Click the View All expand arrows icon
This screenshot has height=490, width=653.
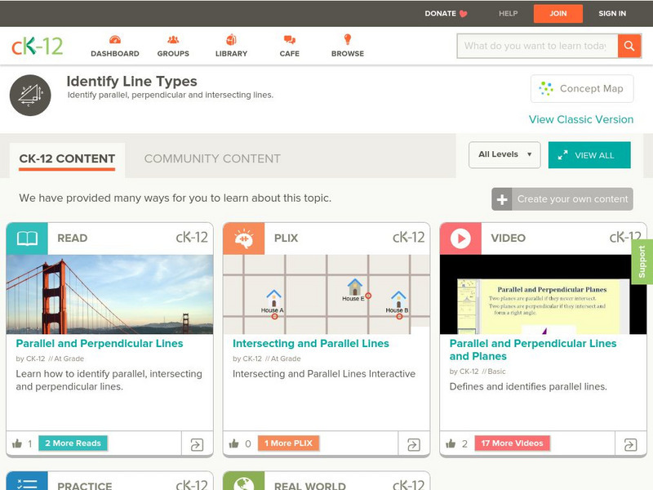pyautogui.click(x=562, y=155)
